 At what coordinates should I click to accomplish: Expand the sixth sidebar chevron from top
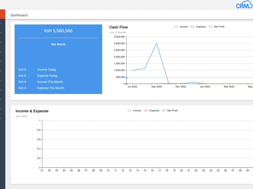pos(1,71)
